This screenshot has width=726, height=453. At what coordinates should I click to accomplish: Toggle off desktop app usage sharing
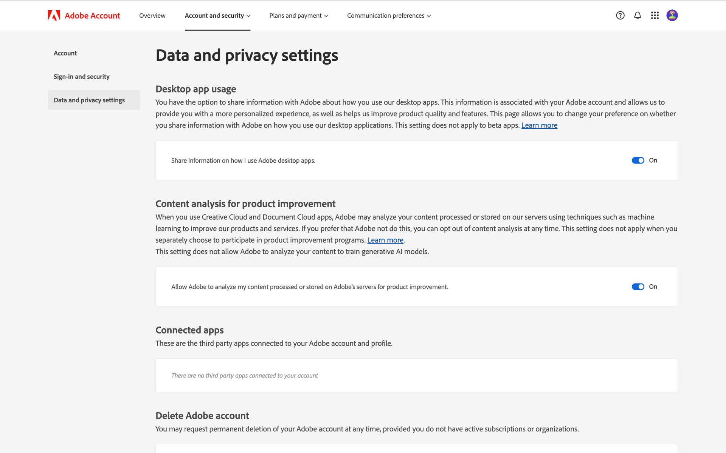click(x=638, y=160)
